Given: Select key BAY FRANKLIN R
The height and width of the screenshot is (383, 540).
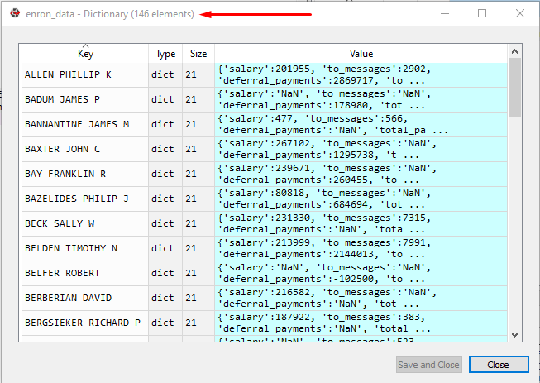Looking at the screenshot, I should (x=85, y=174).
